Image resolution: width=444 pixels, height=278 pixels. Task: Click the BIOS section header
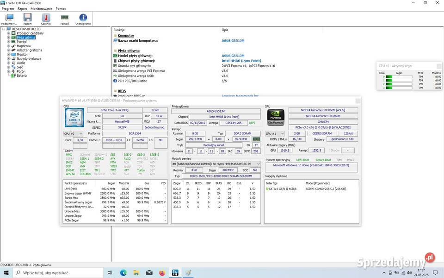[122, 91]
